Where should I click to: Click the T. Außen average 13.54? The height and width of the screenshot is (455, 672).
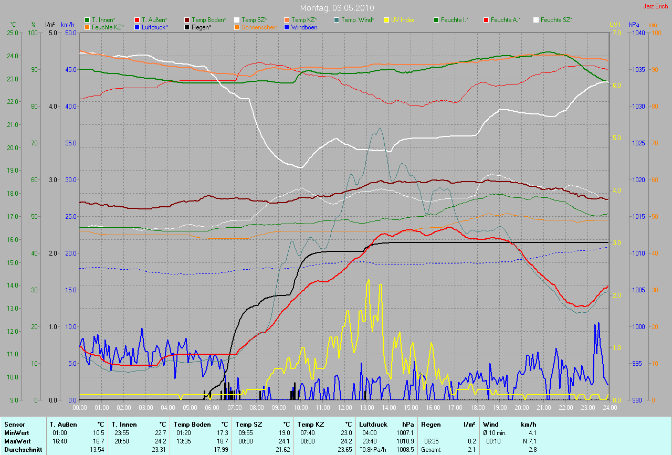pos(97,450)
